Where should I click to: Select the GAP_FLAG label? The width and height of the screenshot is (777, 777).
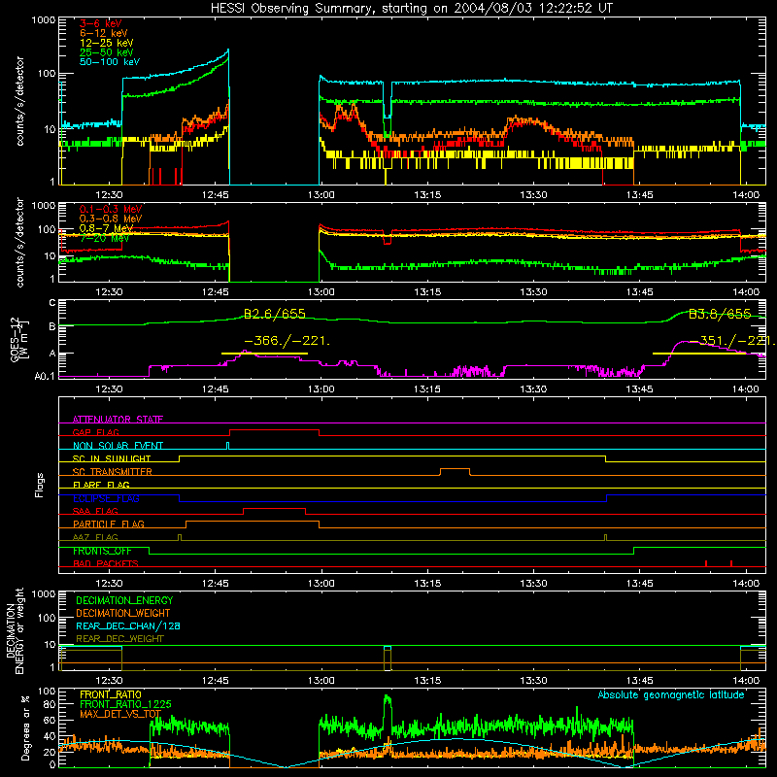(95, 432)
